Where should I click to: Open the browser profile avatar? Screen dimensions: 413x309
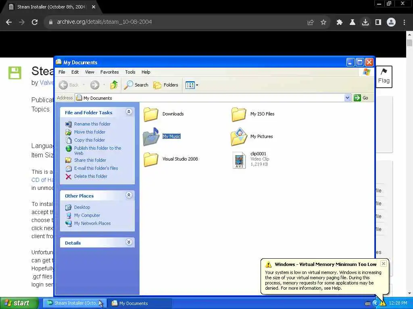(x=391, y=22)
